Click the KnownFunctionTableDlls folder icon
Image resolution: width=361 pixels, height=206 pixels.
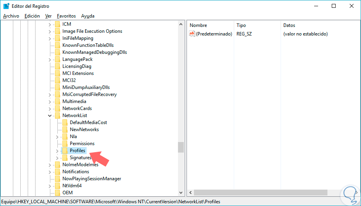pos(57,45)
